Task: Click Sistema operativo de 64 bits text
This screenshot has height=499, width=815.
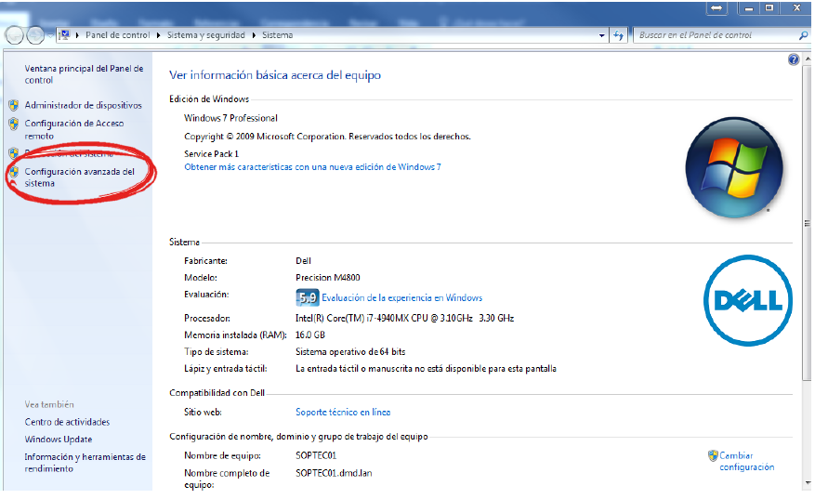Action: [350, 352]
